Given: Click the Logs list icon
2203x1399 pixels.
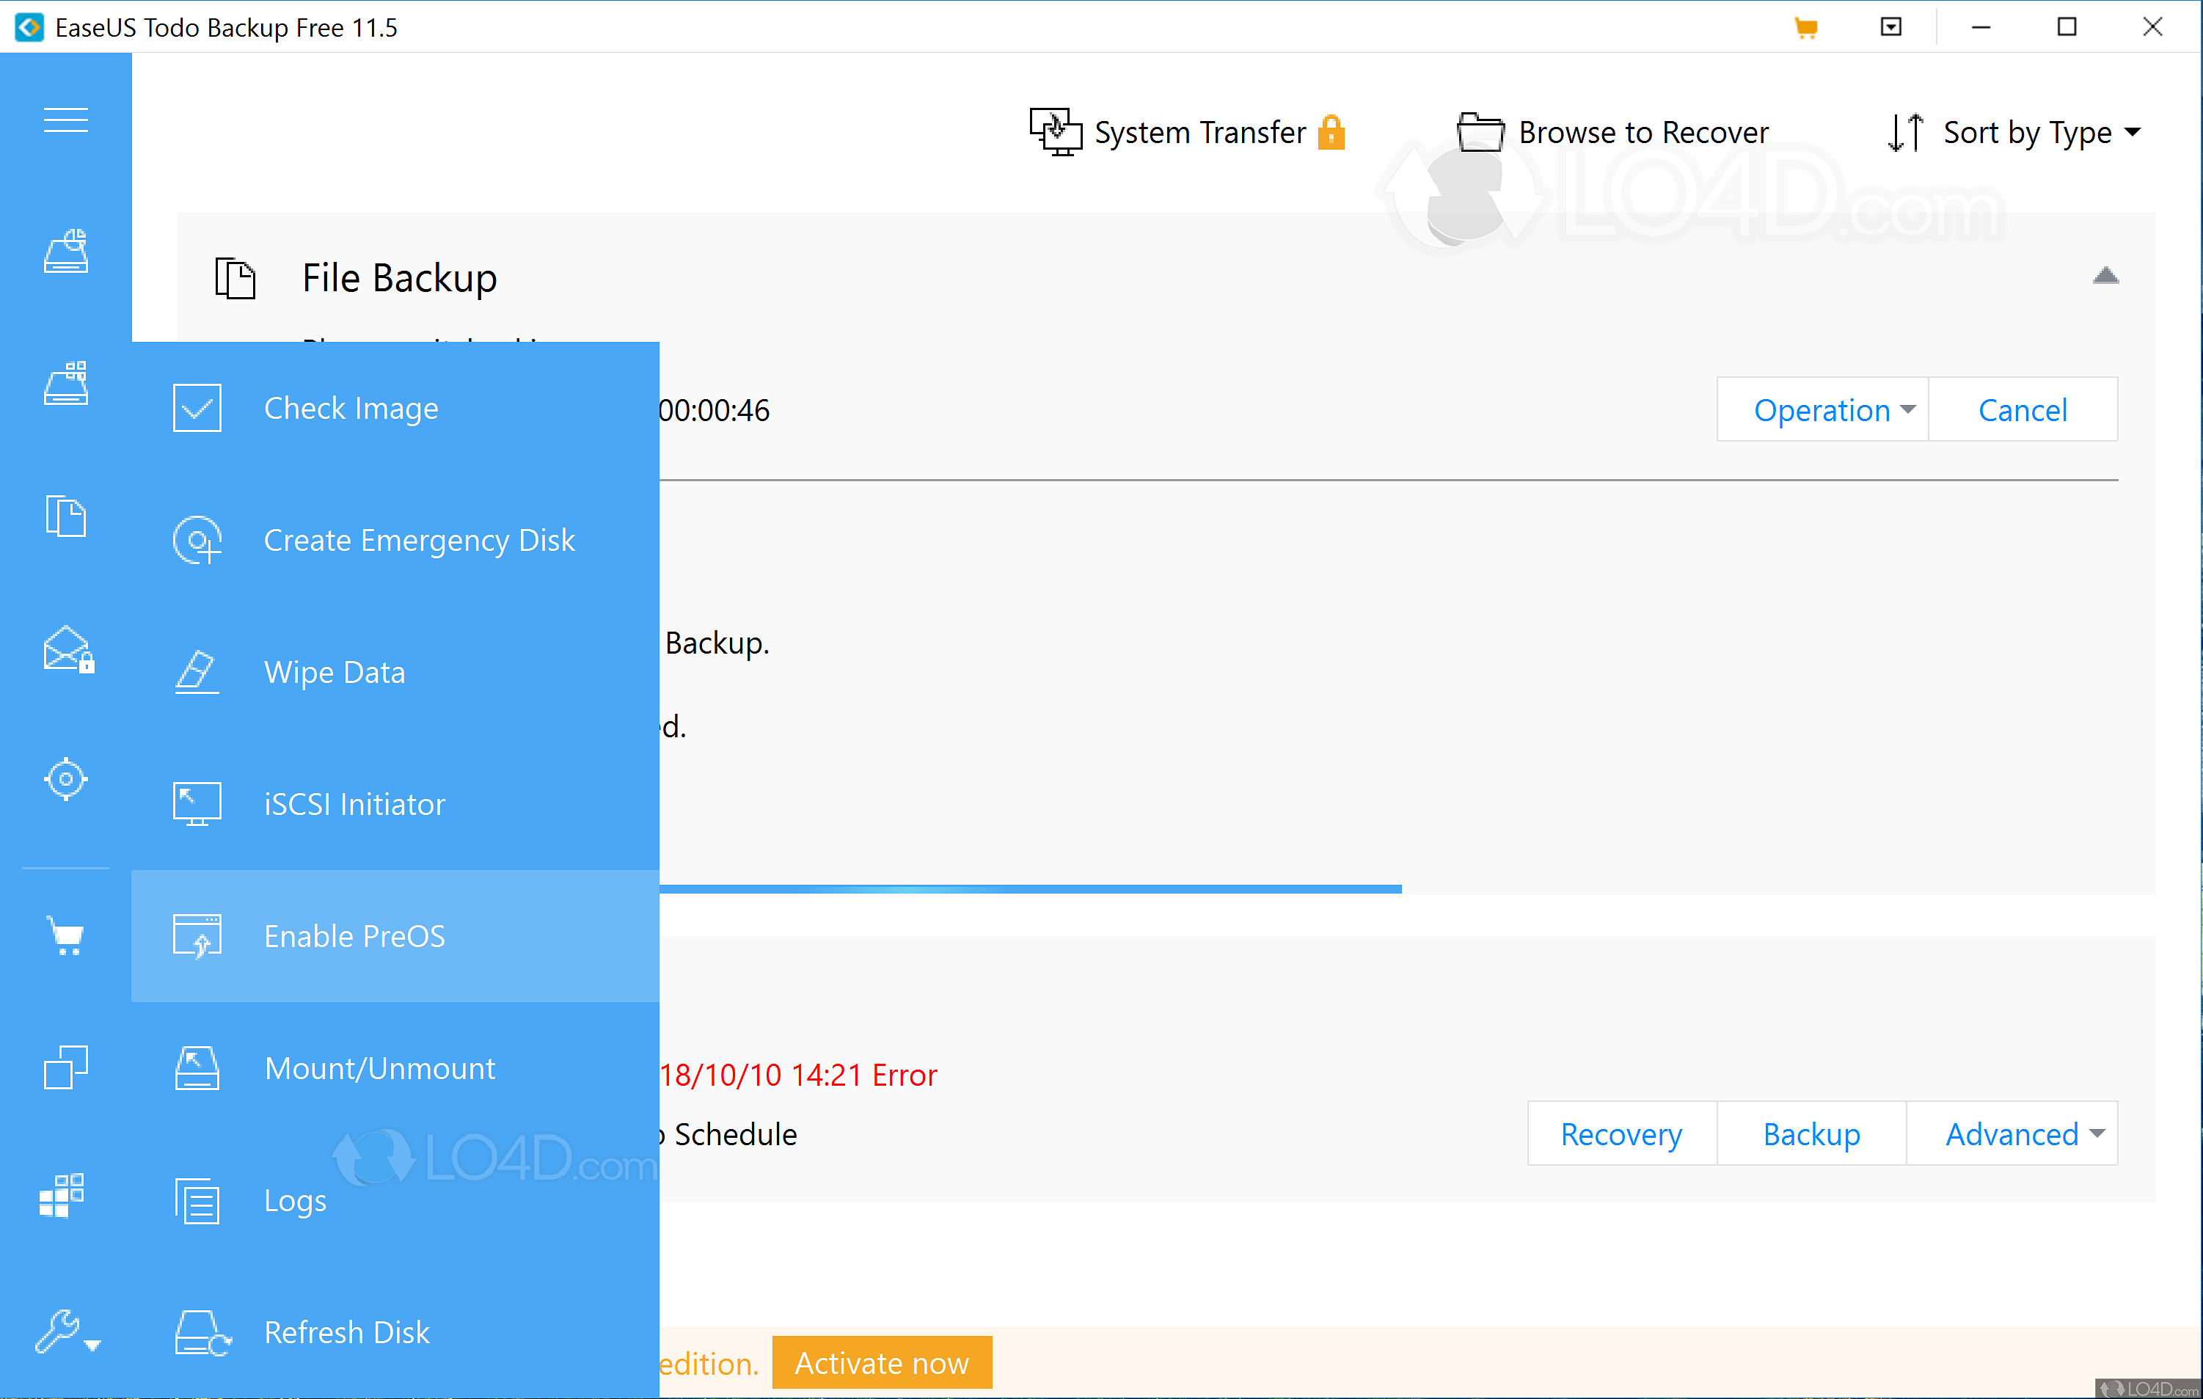Looking at the screenshot, I should click(x=197, y=1200).
